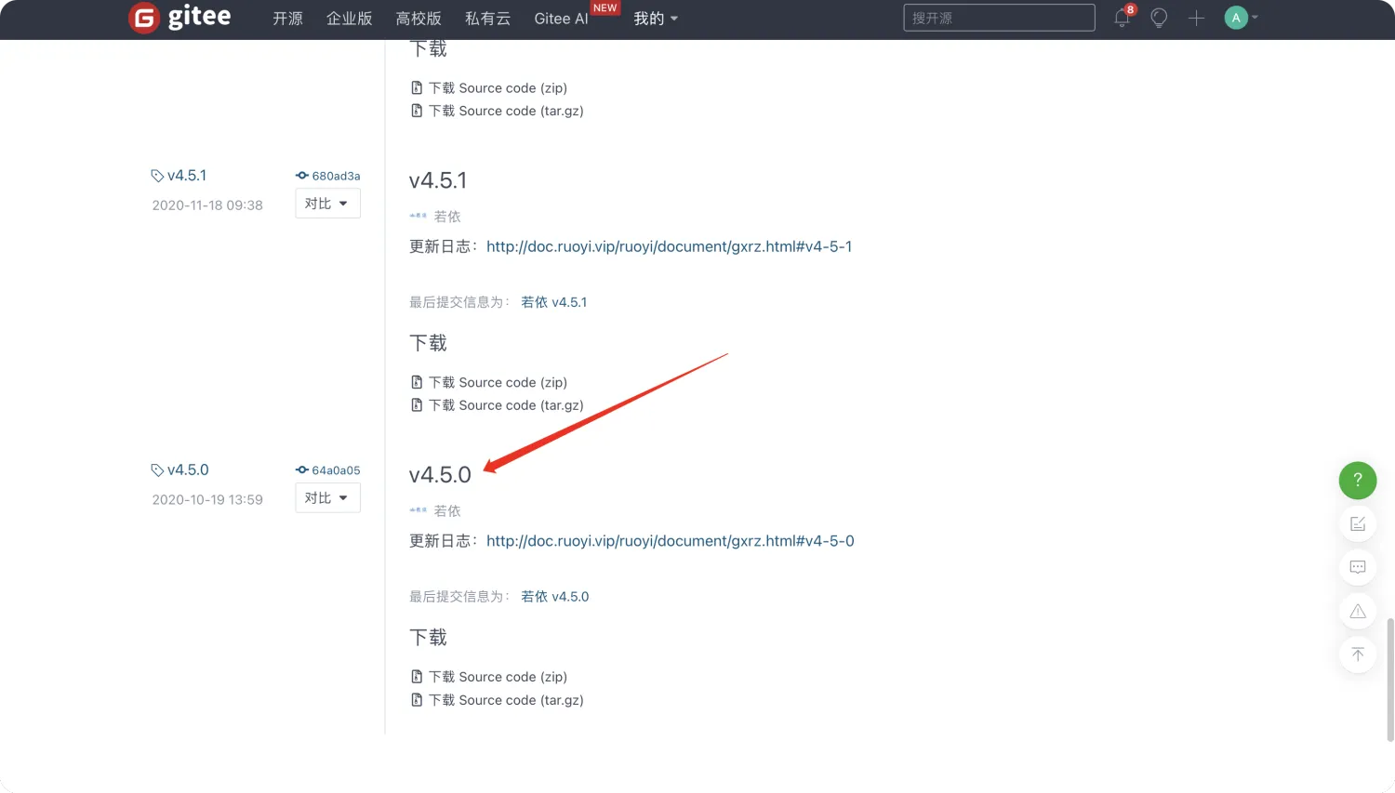Click date 2020-11-18 09:38
1395x793 pixels.
(x=207, y=205)
